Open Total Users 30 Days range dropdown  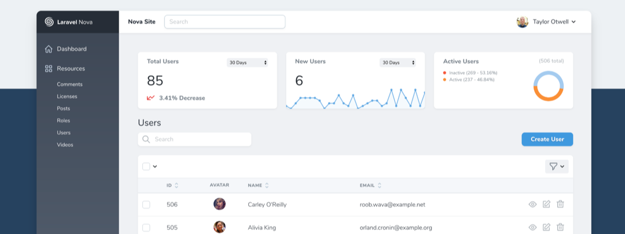[247, 62]
